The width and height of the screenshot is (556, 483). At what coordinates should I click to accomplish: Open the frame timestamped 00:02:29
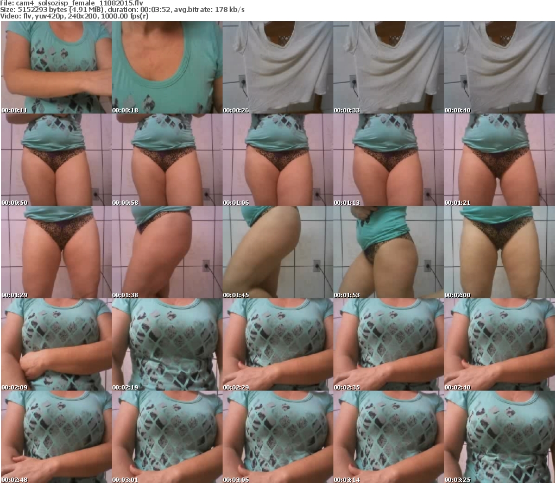(277, 344)
